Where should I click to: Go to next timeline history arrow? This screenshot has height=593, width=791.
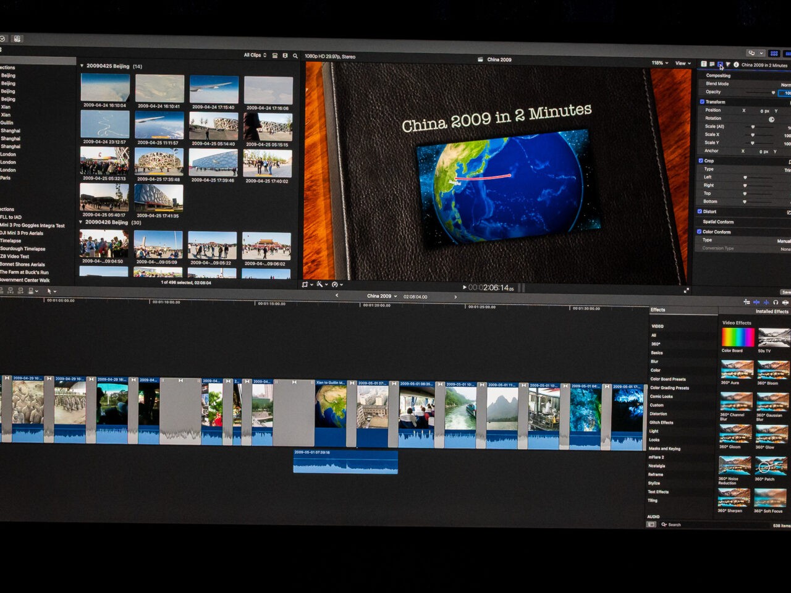(x=455, y=296)
